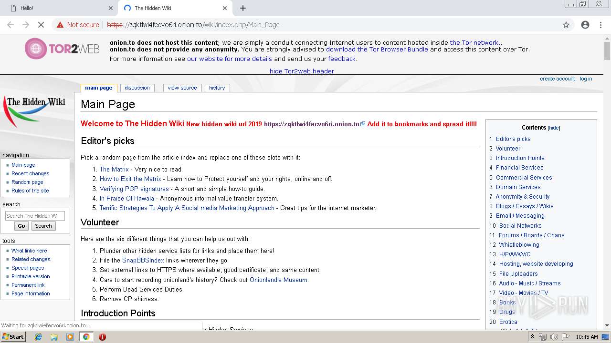Viewport: 611px width, 343px height.
Task: Open the Windows Start button
Action: [x=13, y=336]
